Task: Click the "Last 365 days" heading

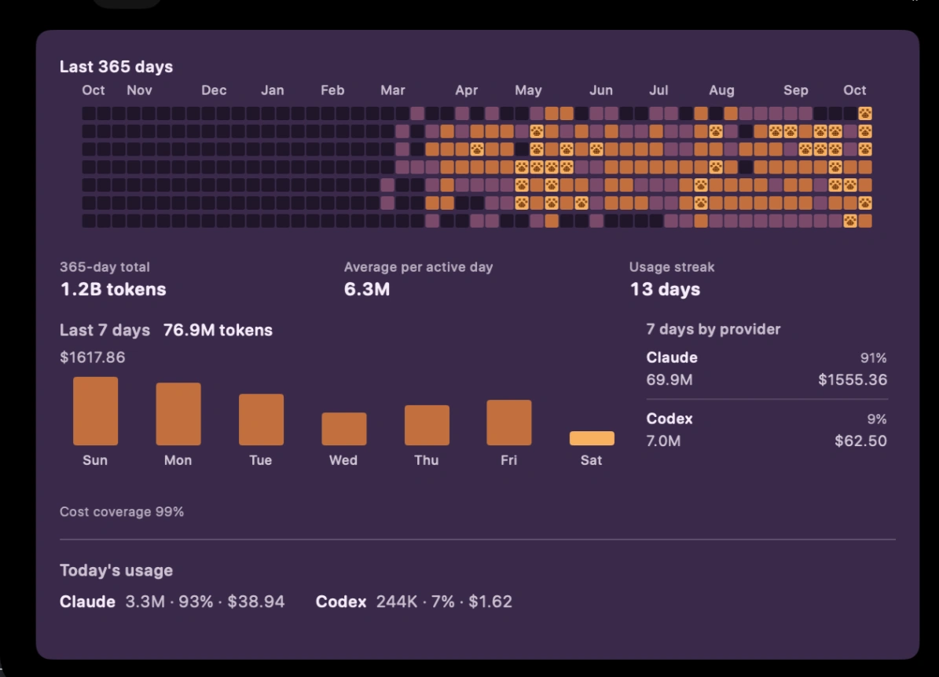Action: [x=116, y=67]
